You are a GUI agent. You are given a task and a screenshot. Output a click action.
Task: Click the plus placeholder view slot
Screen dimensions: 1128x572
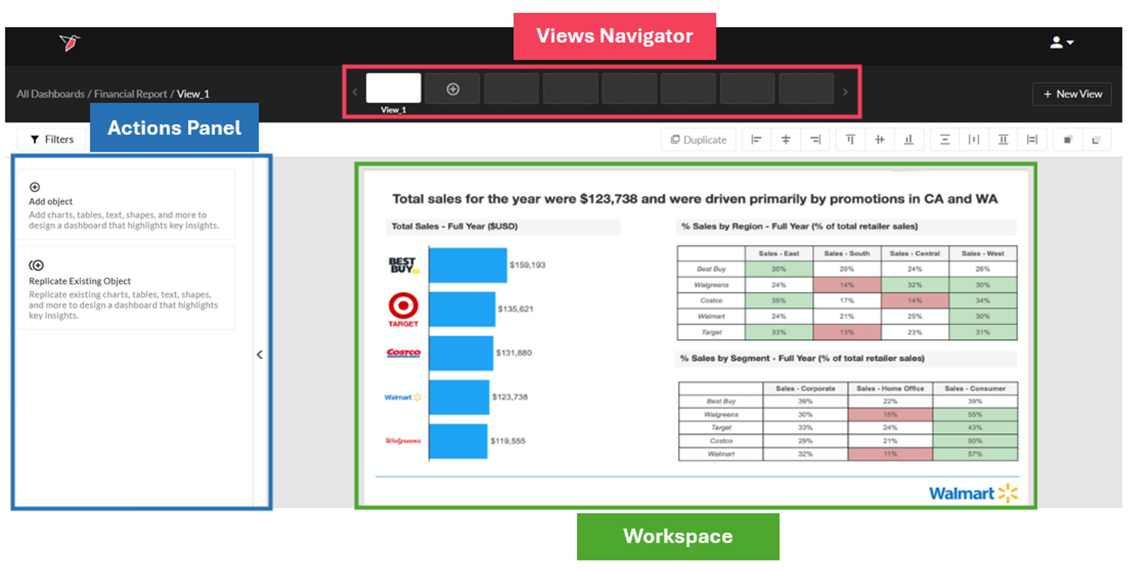(x=452, y=89)
